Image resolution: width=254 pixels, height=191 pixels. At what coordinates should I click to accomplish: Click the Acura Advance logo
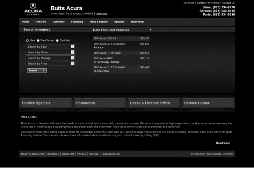tap(33, 9)
